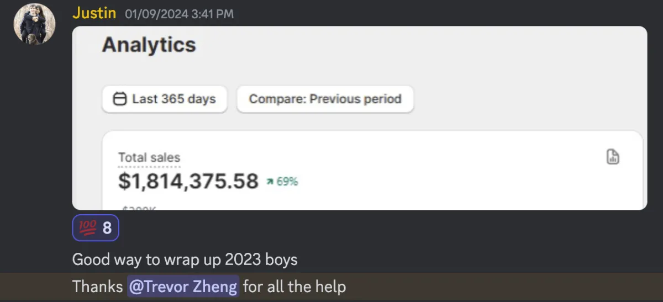Click the reaction count 8
This screenshot has height=302, width=663.
107,228
